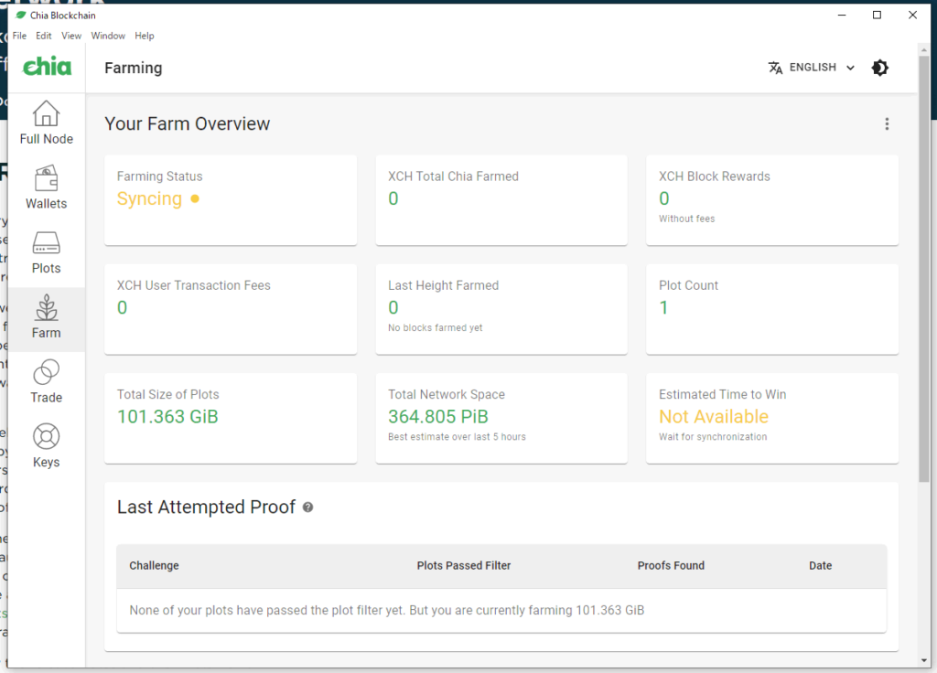Click the Chia logo in sidebar

coord(47,68)
